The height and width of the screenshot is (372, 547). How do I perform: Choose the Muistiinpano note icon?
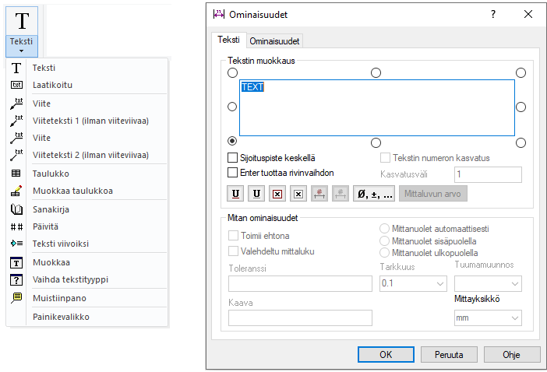[16, 298]
